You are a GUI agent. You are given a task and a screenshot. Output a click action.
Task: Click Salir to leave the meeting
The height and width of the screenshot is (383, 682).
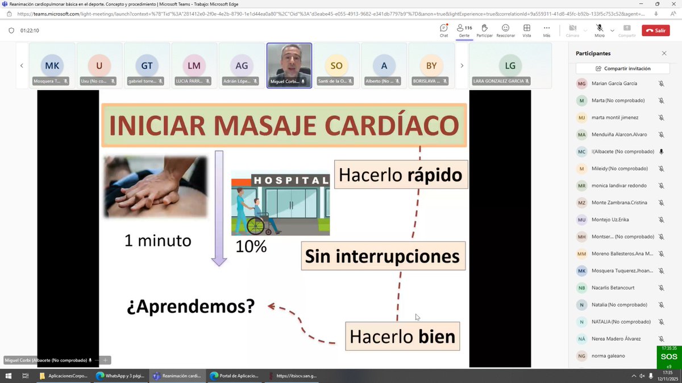coord(655,30)
